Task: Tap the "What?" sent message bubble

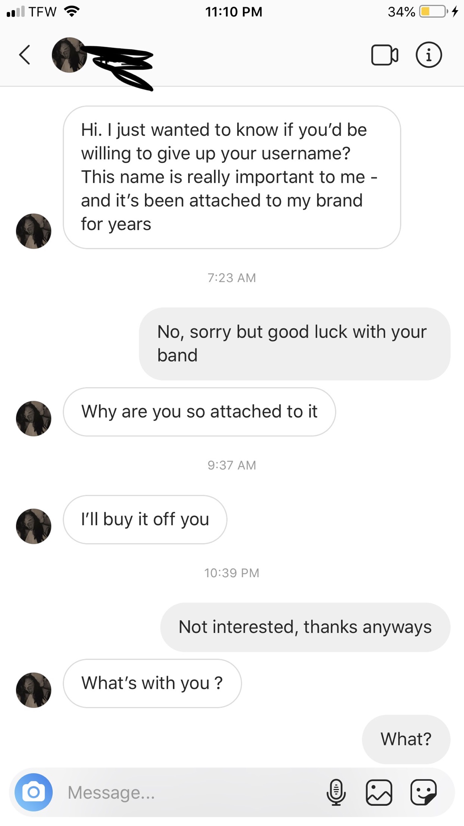Action: pyautogui.click(x=406, y=739)
